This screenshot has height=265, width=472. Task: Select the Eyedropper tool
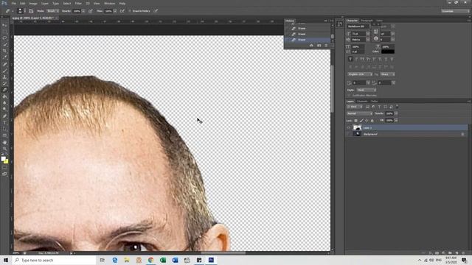[x=4, y=57]
